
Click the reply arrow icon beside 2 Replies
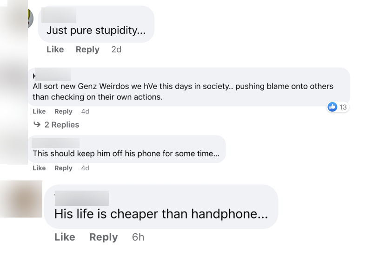click(37, 124)
